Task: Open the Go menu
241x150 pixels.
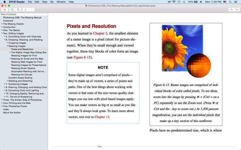Action: pyautogui.click(x=52, y=2)
